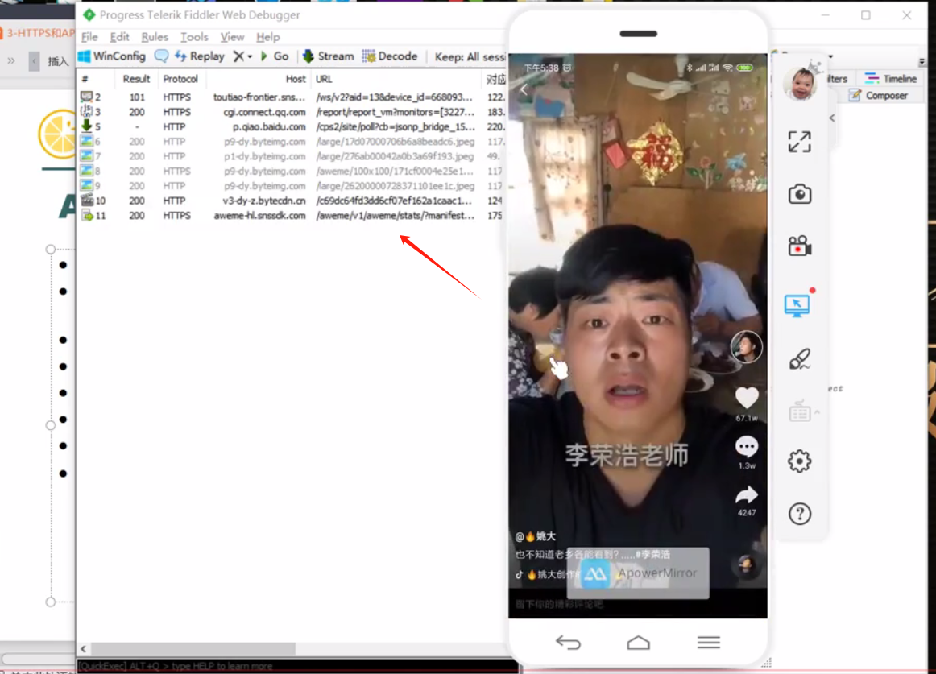
Task: Click the Go resume button
Action: [275, 56]
